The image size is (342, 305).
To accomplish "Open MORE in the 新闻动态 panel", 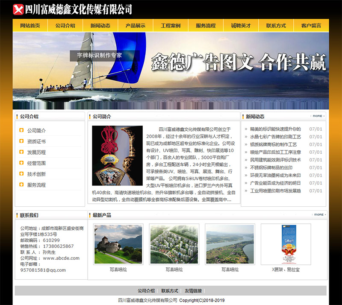I will (318, 116).
